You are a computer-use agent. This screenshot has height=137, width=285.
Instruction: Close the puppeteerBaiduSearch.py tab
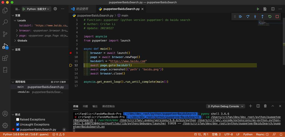pos(142,9)
